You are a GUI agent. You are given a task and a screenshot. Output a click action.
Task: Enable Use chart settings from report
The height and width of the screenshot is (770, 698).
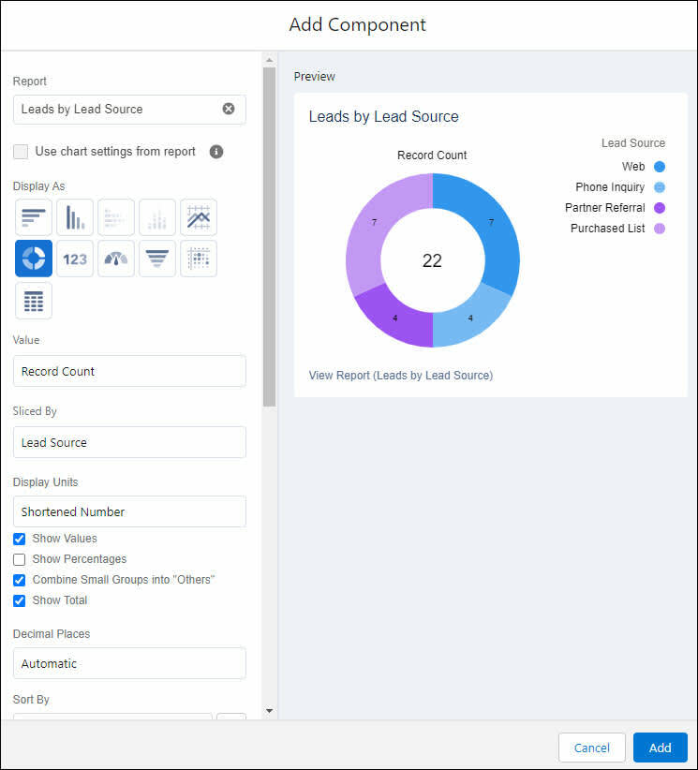tap(21, 152)
